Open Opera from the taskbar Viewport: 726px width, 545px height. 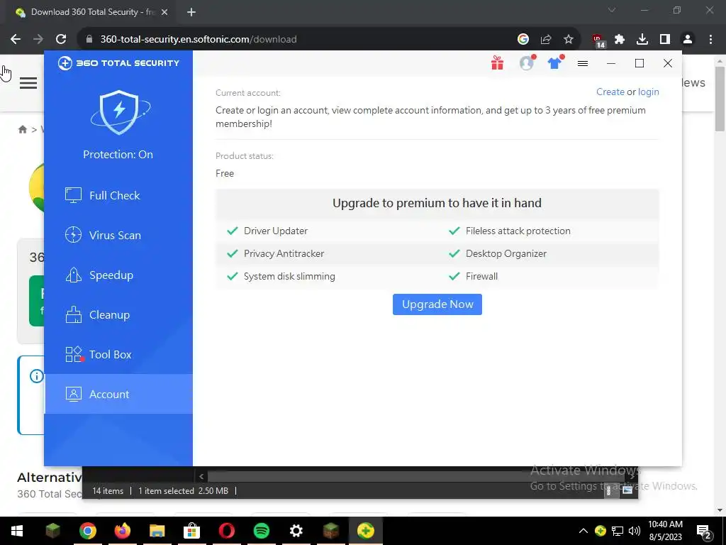click(x=226, y=531)
